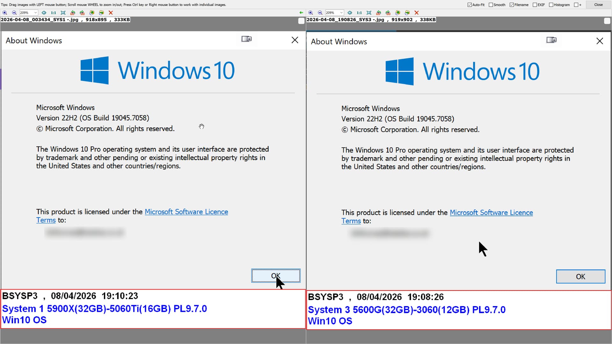Screen dimensions: 612x344
Task: Show right SYS3 image at 1:1 size
Action: [360, 13]
